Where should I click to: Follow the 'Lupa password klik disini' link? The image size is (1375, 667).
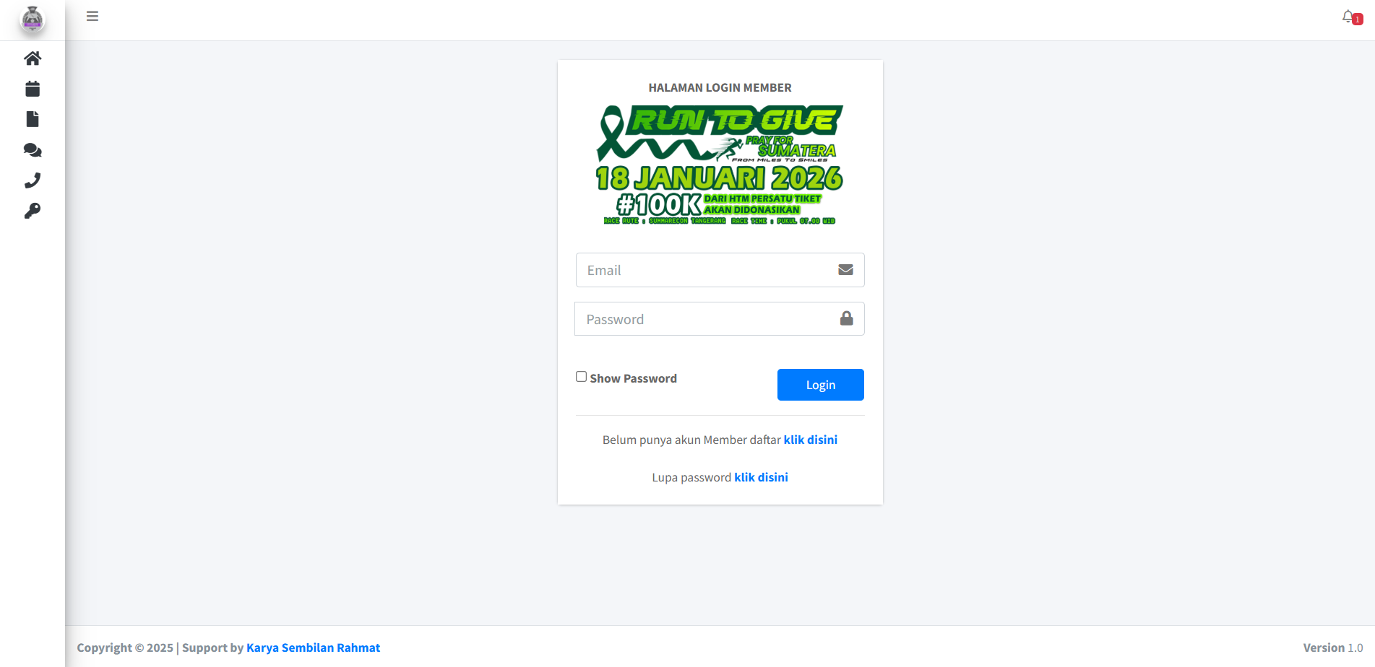click(761, 477)
